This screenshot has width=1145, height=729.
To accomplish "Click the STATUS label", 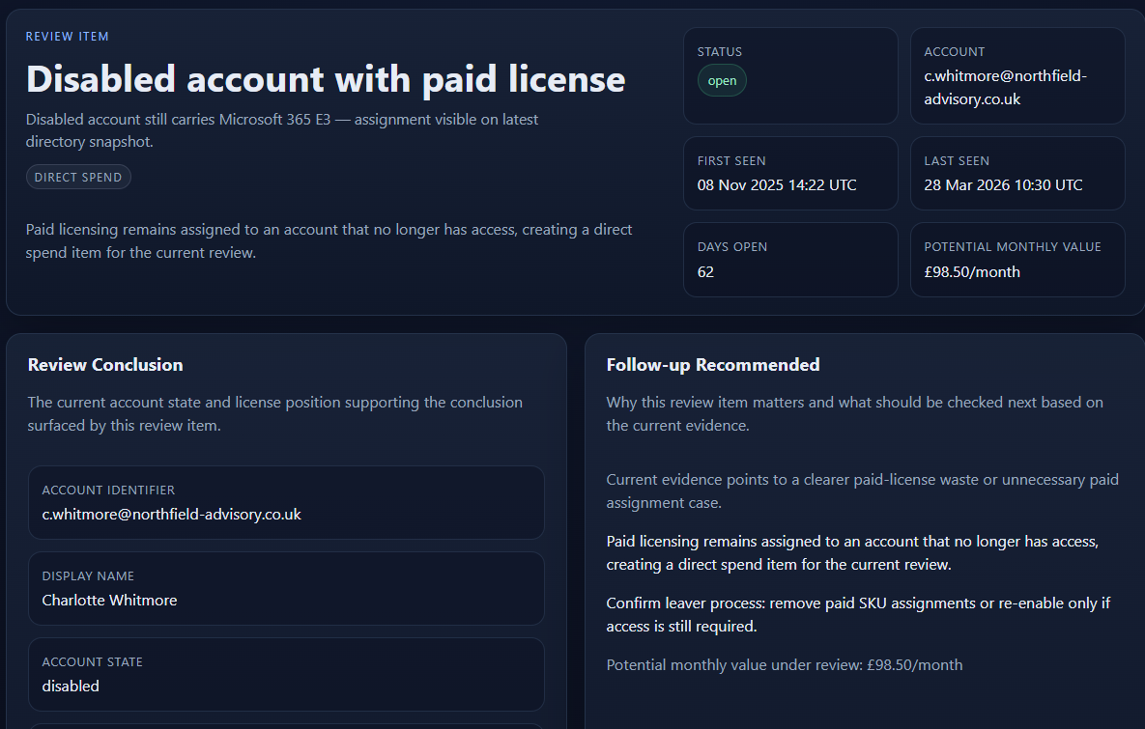I will [x=719, y=52].
